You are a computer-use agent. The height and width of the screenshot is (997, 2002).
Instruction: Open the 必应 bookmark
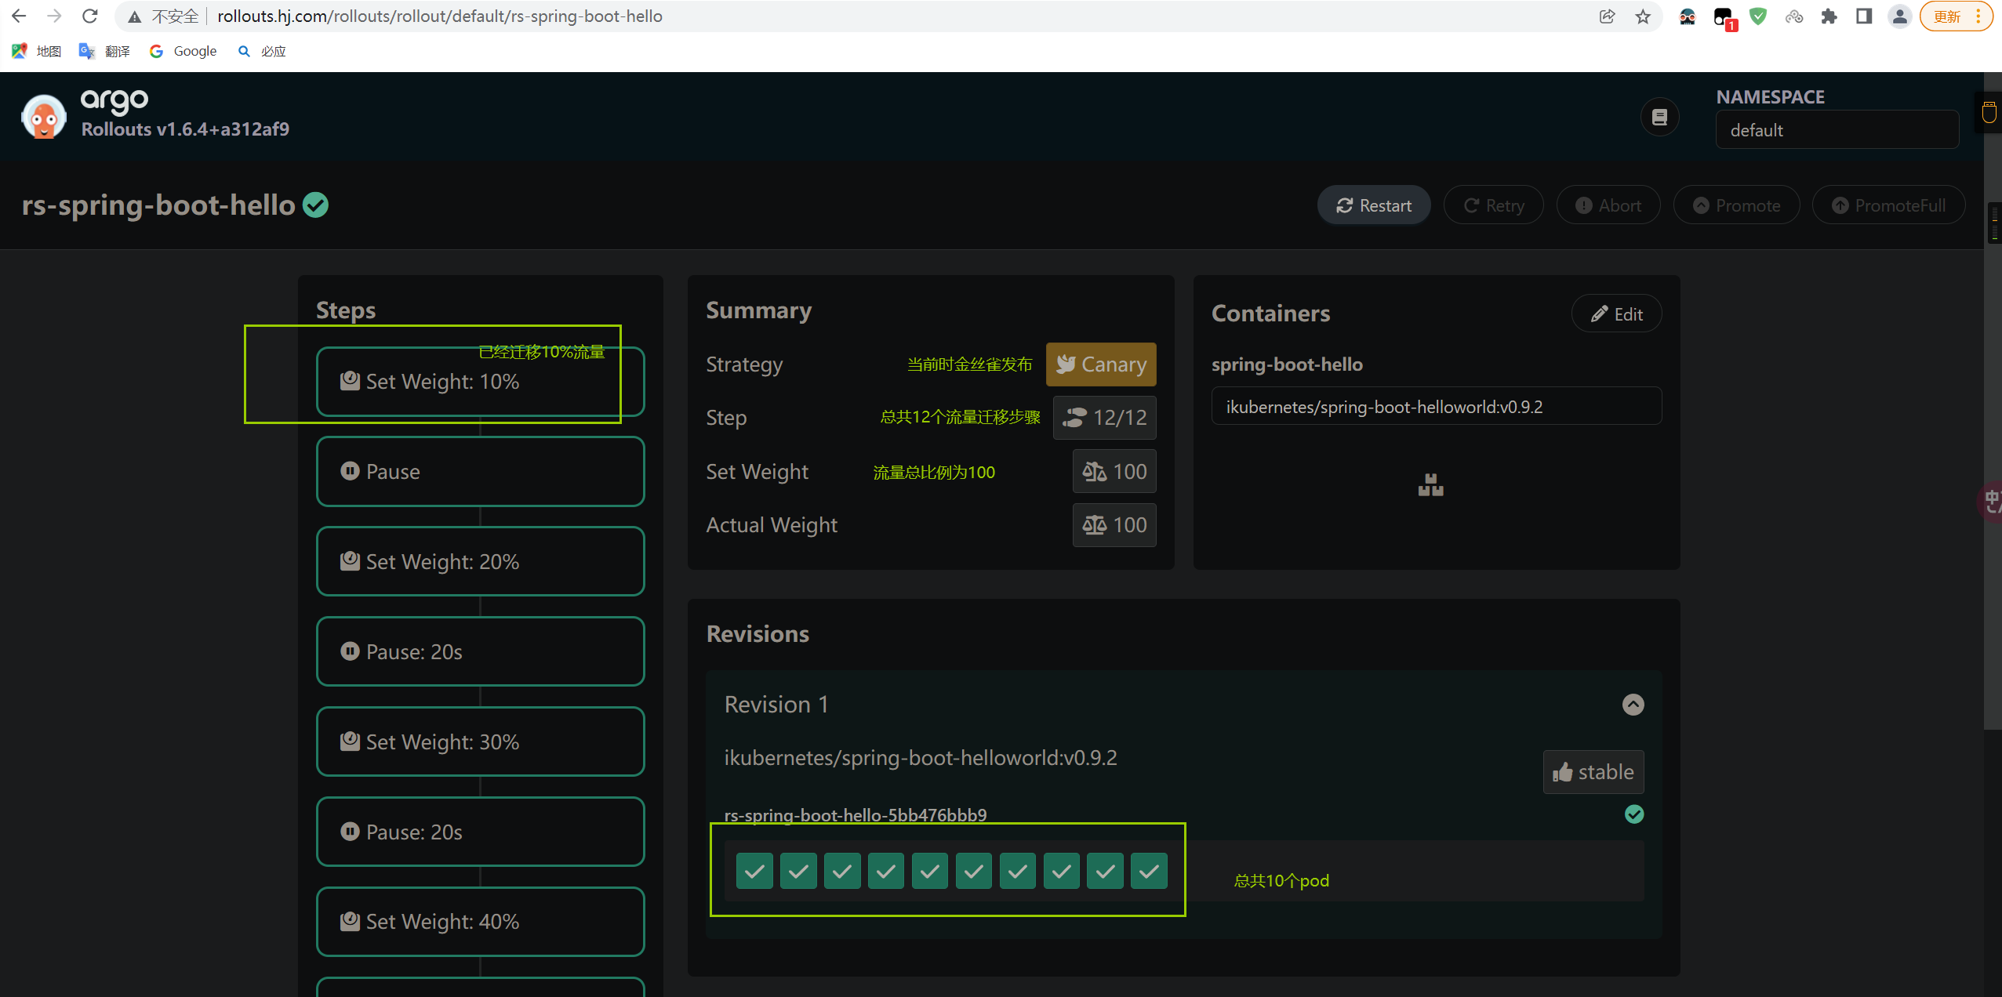coord(263,51)
